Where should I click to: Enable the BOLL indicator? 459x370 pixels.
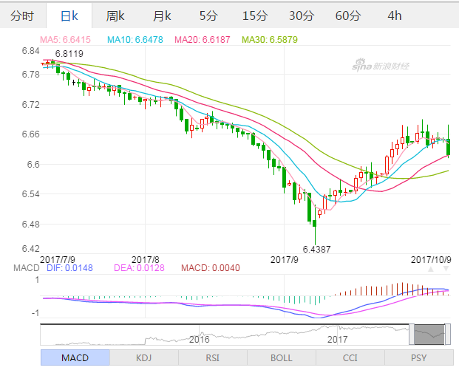280,358
